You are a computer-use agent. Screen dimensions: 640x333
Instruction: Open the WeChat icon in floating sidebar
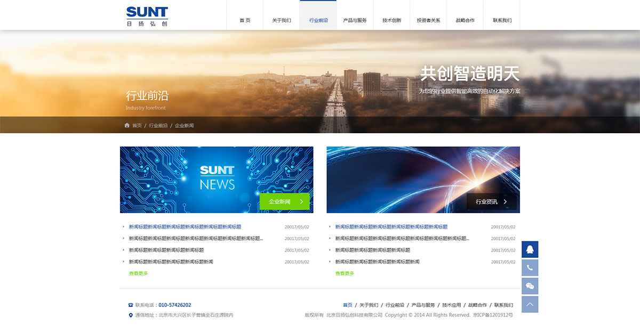[x=530, y=286]
